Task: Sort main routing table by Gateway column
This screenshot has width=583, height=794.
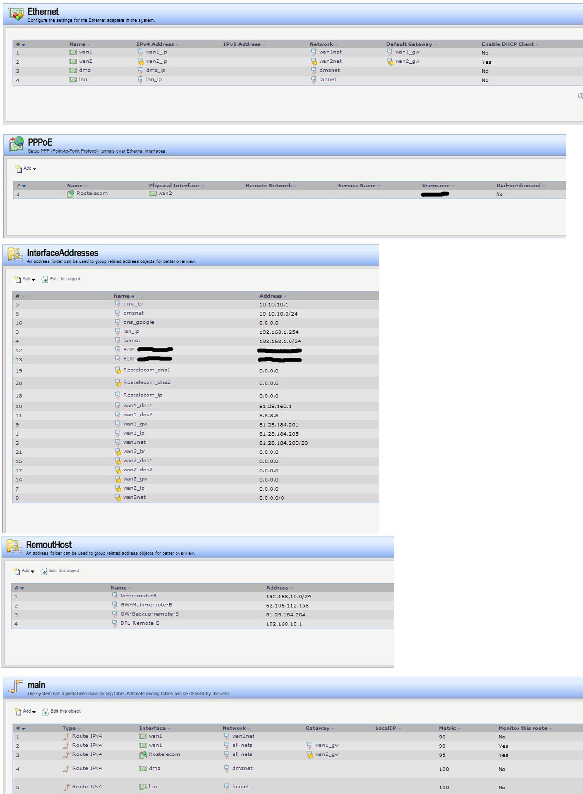Action: click(320, 728)
